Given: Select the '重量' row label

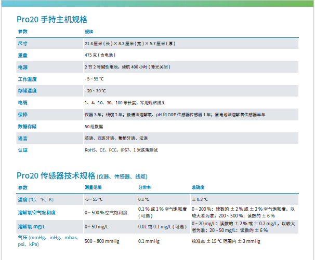Looking at the screenshot, I should (x=22, y=55).
